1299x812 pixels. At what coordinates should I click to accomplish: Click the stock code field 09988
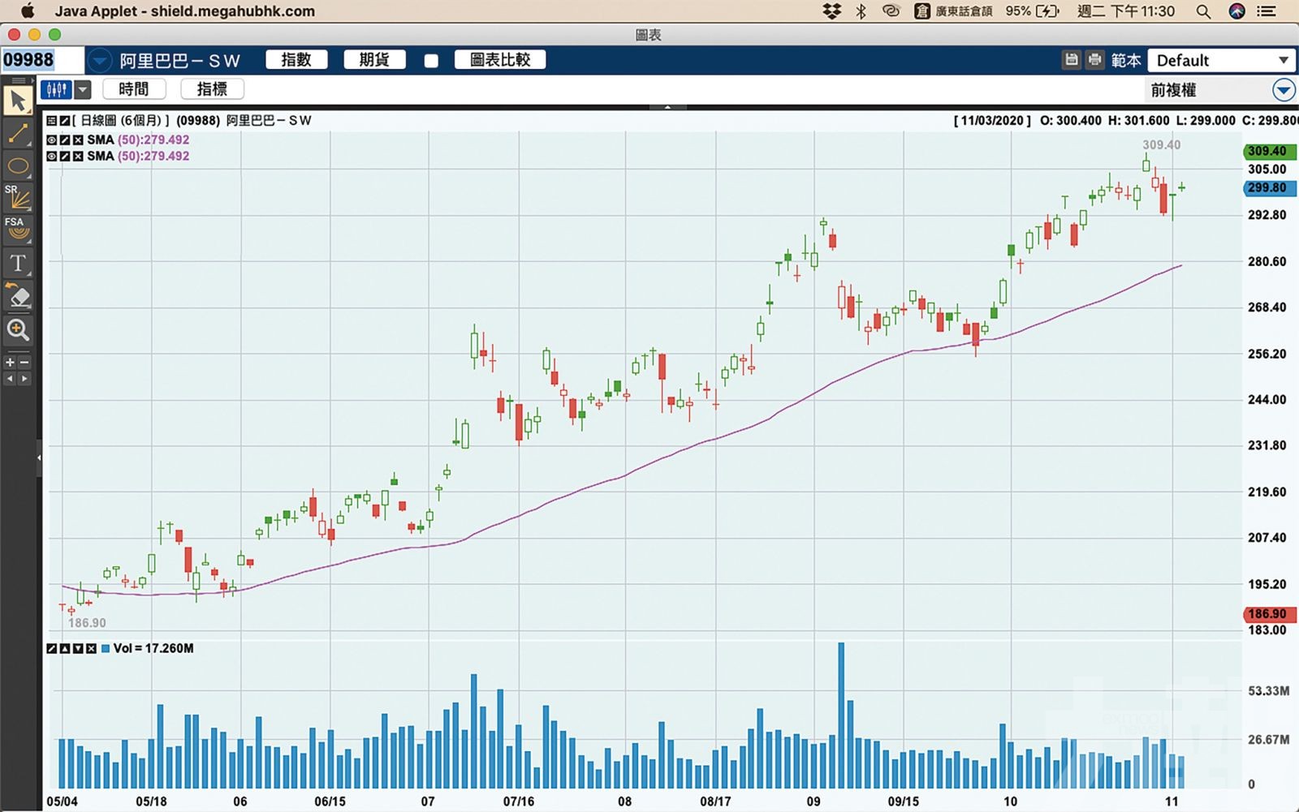pos(42,60)
